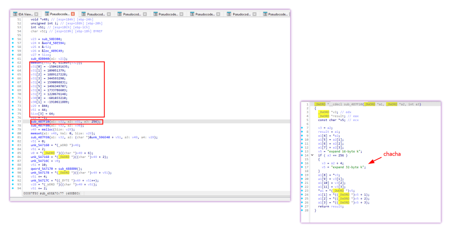The width and height of the screenshot is (469, 236).
Task: Click the sub_487F10 function signature header
Action: point(367,104)
